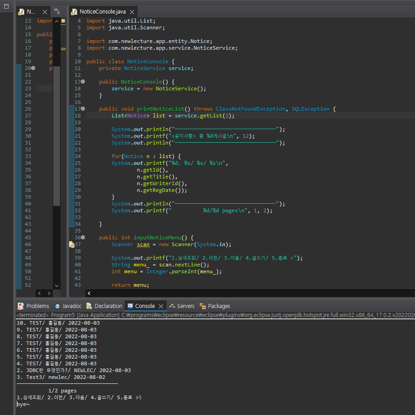The height and width of the screenshot is (415, 415).
Task: Collapse the NoticeConsole constructor at line 13
Action: [x=83, y=82]
